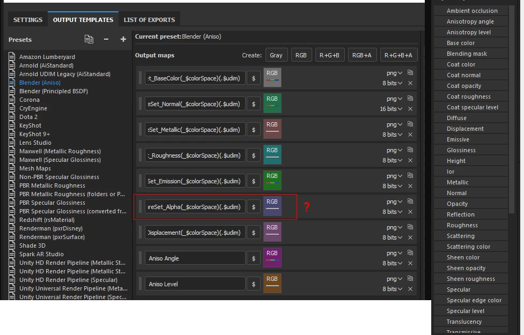Viewport: 524px width, 335px height.
Task: Click the $ variable button for BaseColor map
Action: tap(254, 78)
